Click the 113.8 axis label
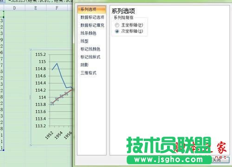The height and width of the screenshot is (167, 232). 41,104
